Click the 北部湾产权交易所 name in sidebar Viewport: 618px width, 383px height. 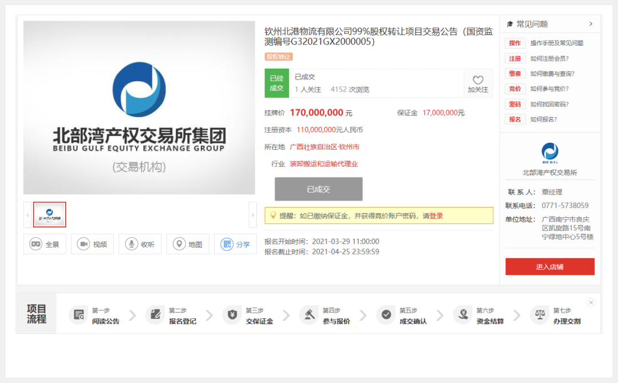pyautogui.click(x=550, y=173)
